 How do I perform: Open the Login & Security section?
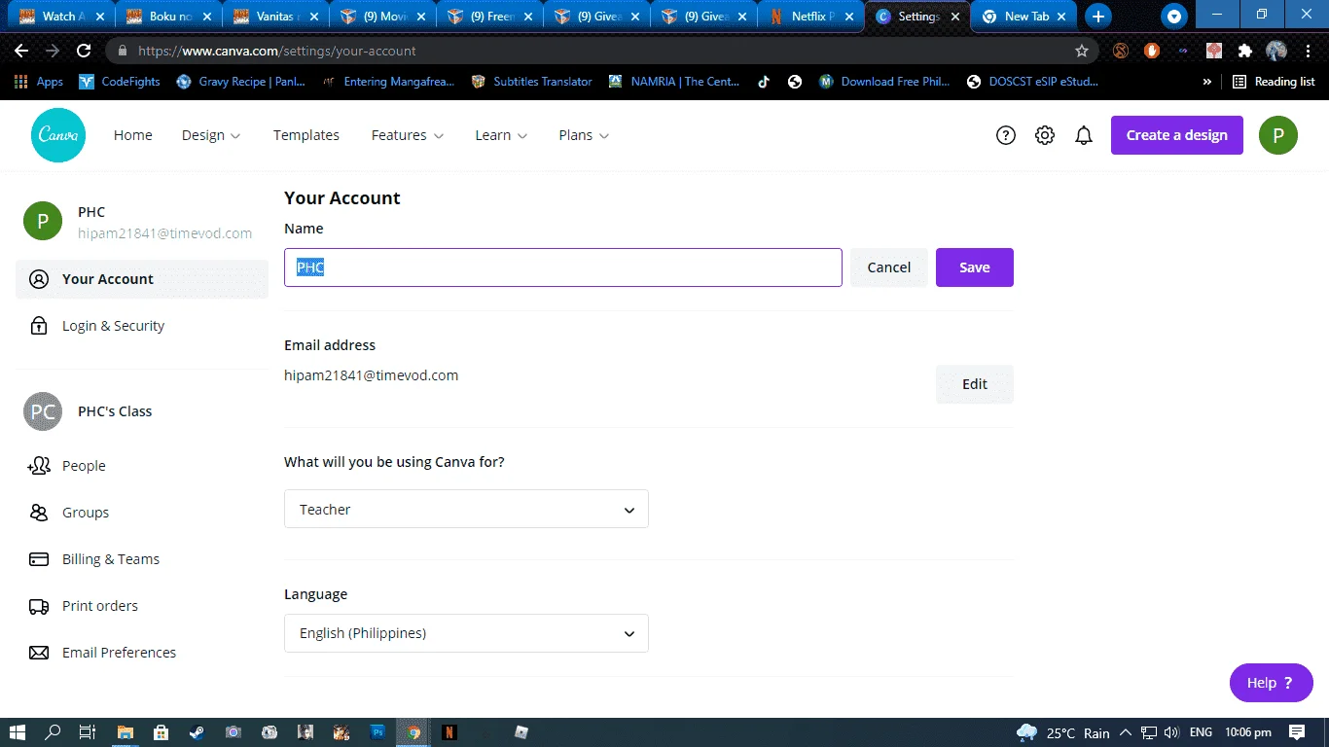113,326
